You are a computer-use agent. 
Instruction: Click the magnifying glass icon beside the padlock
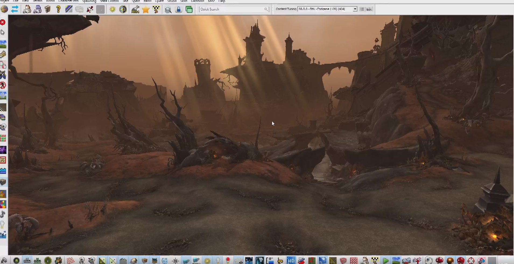tap(168, 10)
